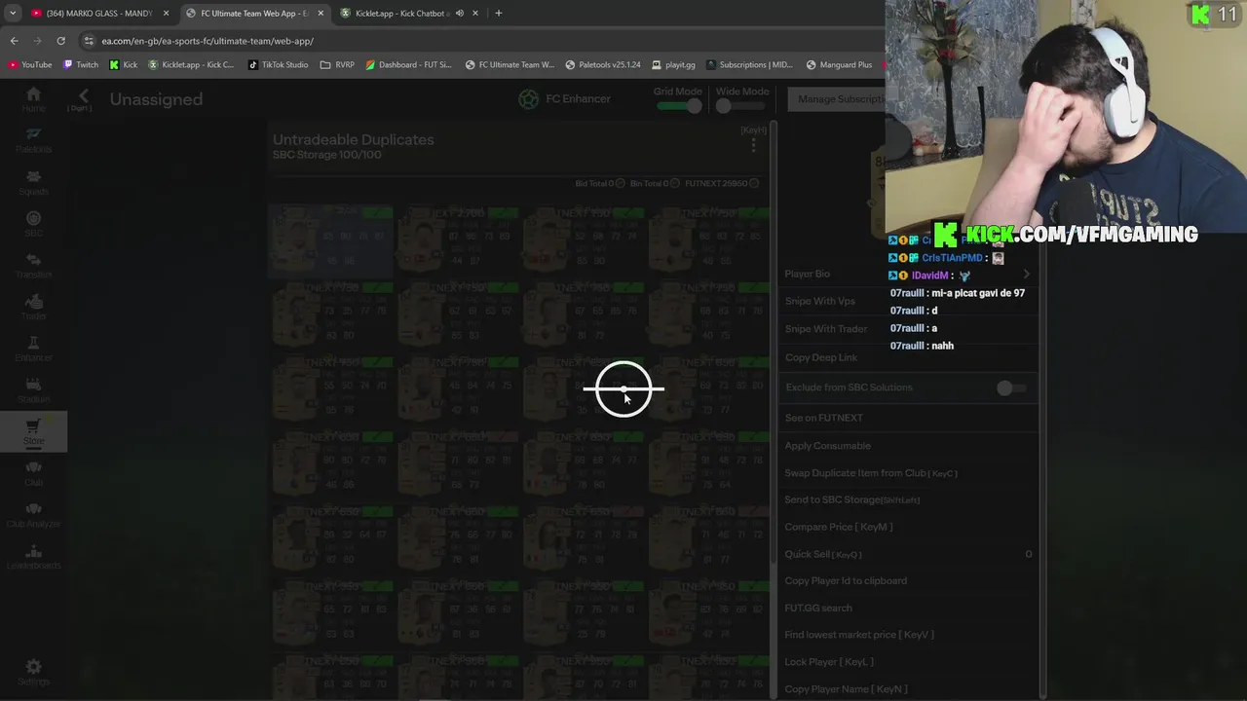
Task: Toggle Exclude from SBC Solutions
Action: [1011, 387]
